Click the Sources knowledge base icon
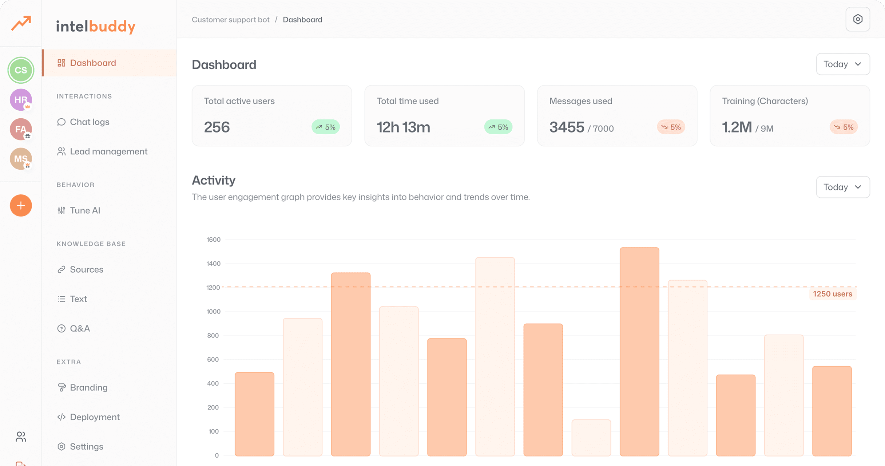 click(61, 269)
